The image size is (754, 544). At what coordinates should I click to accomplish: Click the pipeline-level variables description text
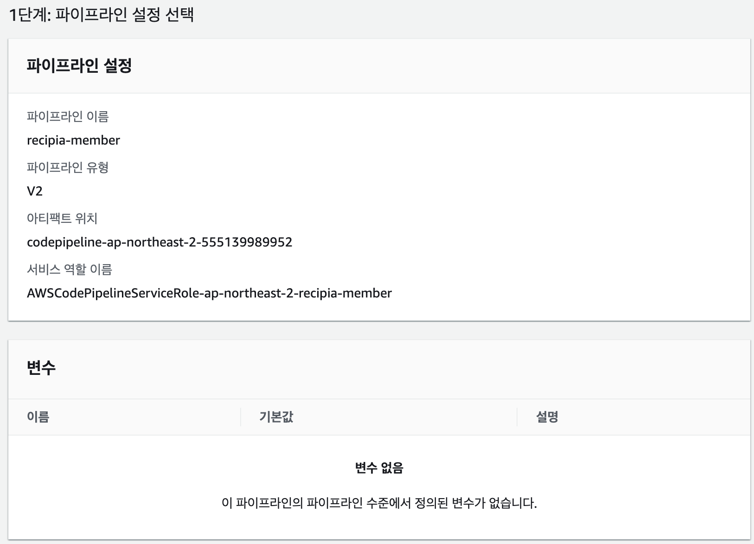[380, 501]
